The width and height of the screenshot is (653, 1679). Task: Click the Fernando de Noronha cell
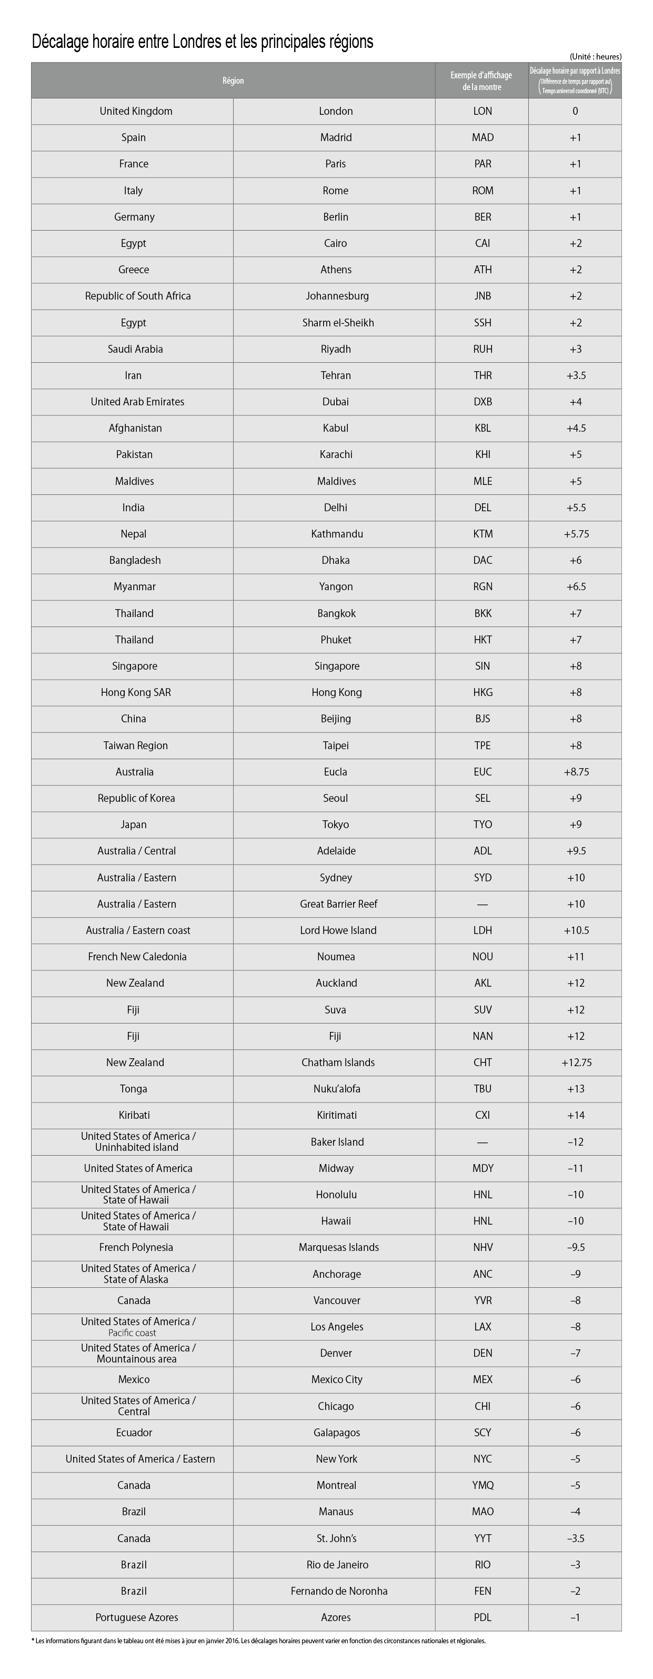pyautogui.click(x=338, y=1591)
